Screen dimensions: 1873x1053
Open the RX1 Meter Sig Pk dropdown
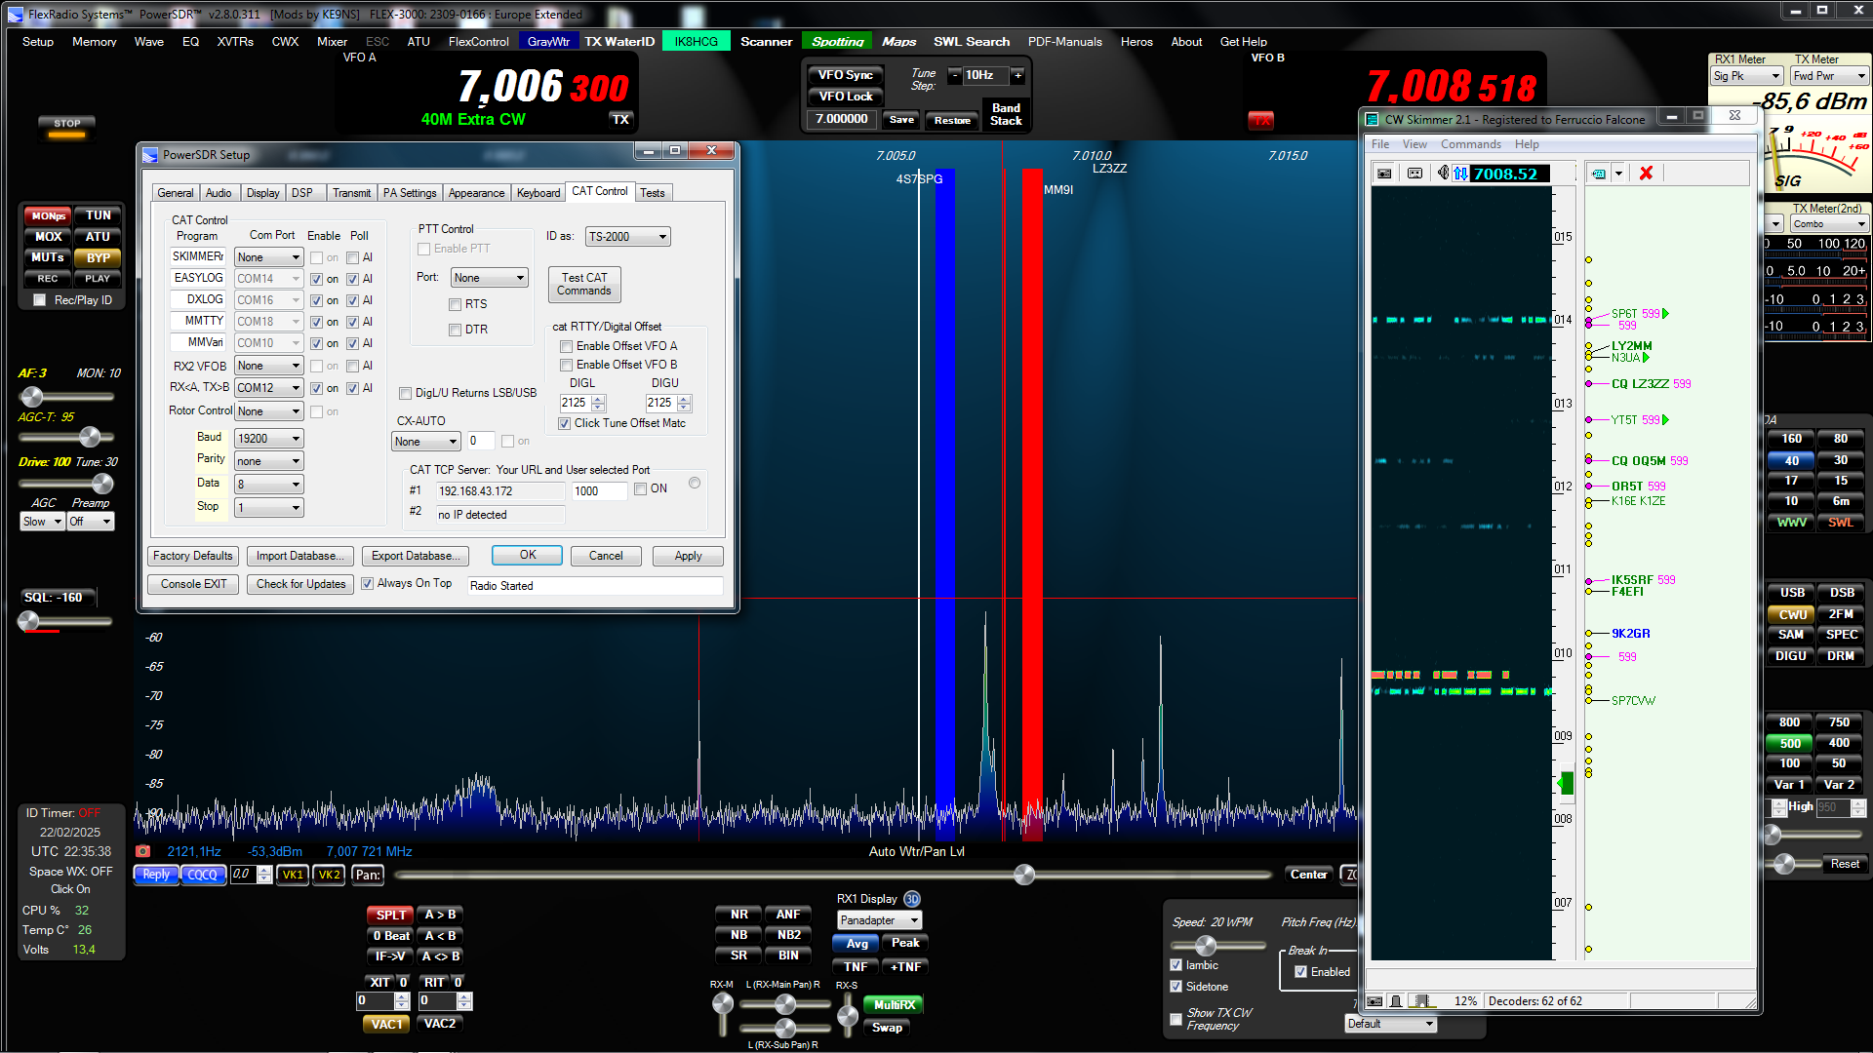(x=1747, y=76)
